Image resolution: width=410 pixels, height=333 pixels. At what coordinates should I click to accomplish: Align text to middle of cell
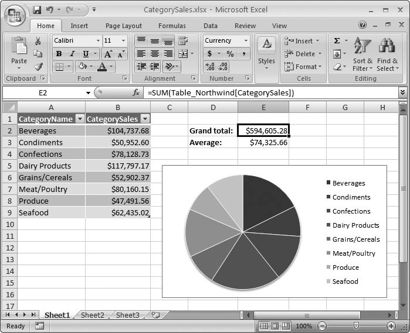pyautogui.click(x=155, y=40)
